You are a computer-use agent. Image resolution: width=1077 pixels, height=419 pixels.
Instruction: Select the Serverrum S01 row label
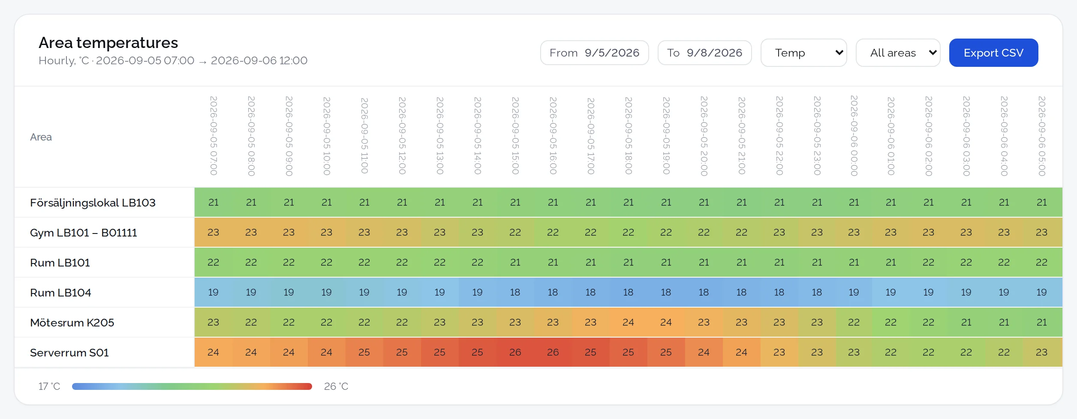click(x=69, y=353)
